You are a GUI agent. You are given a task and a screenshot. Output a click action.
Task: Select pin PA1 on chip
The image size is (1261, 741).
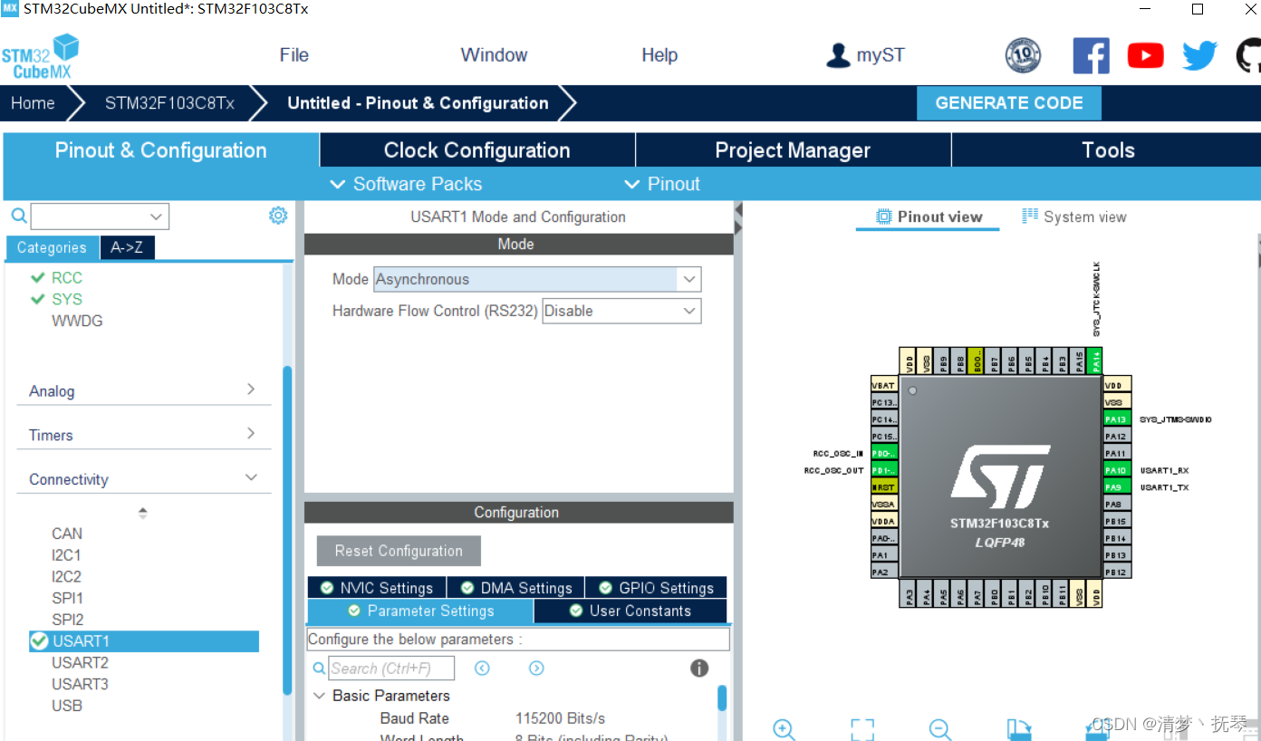(x=884, y=555)
